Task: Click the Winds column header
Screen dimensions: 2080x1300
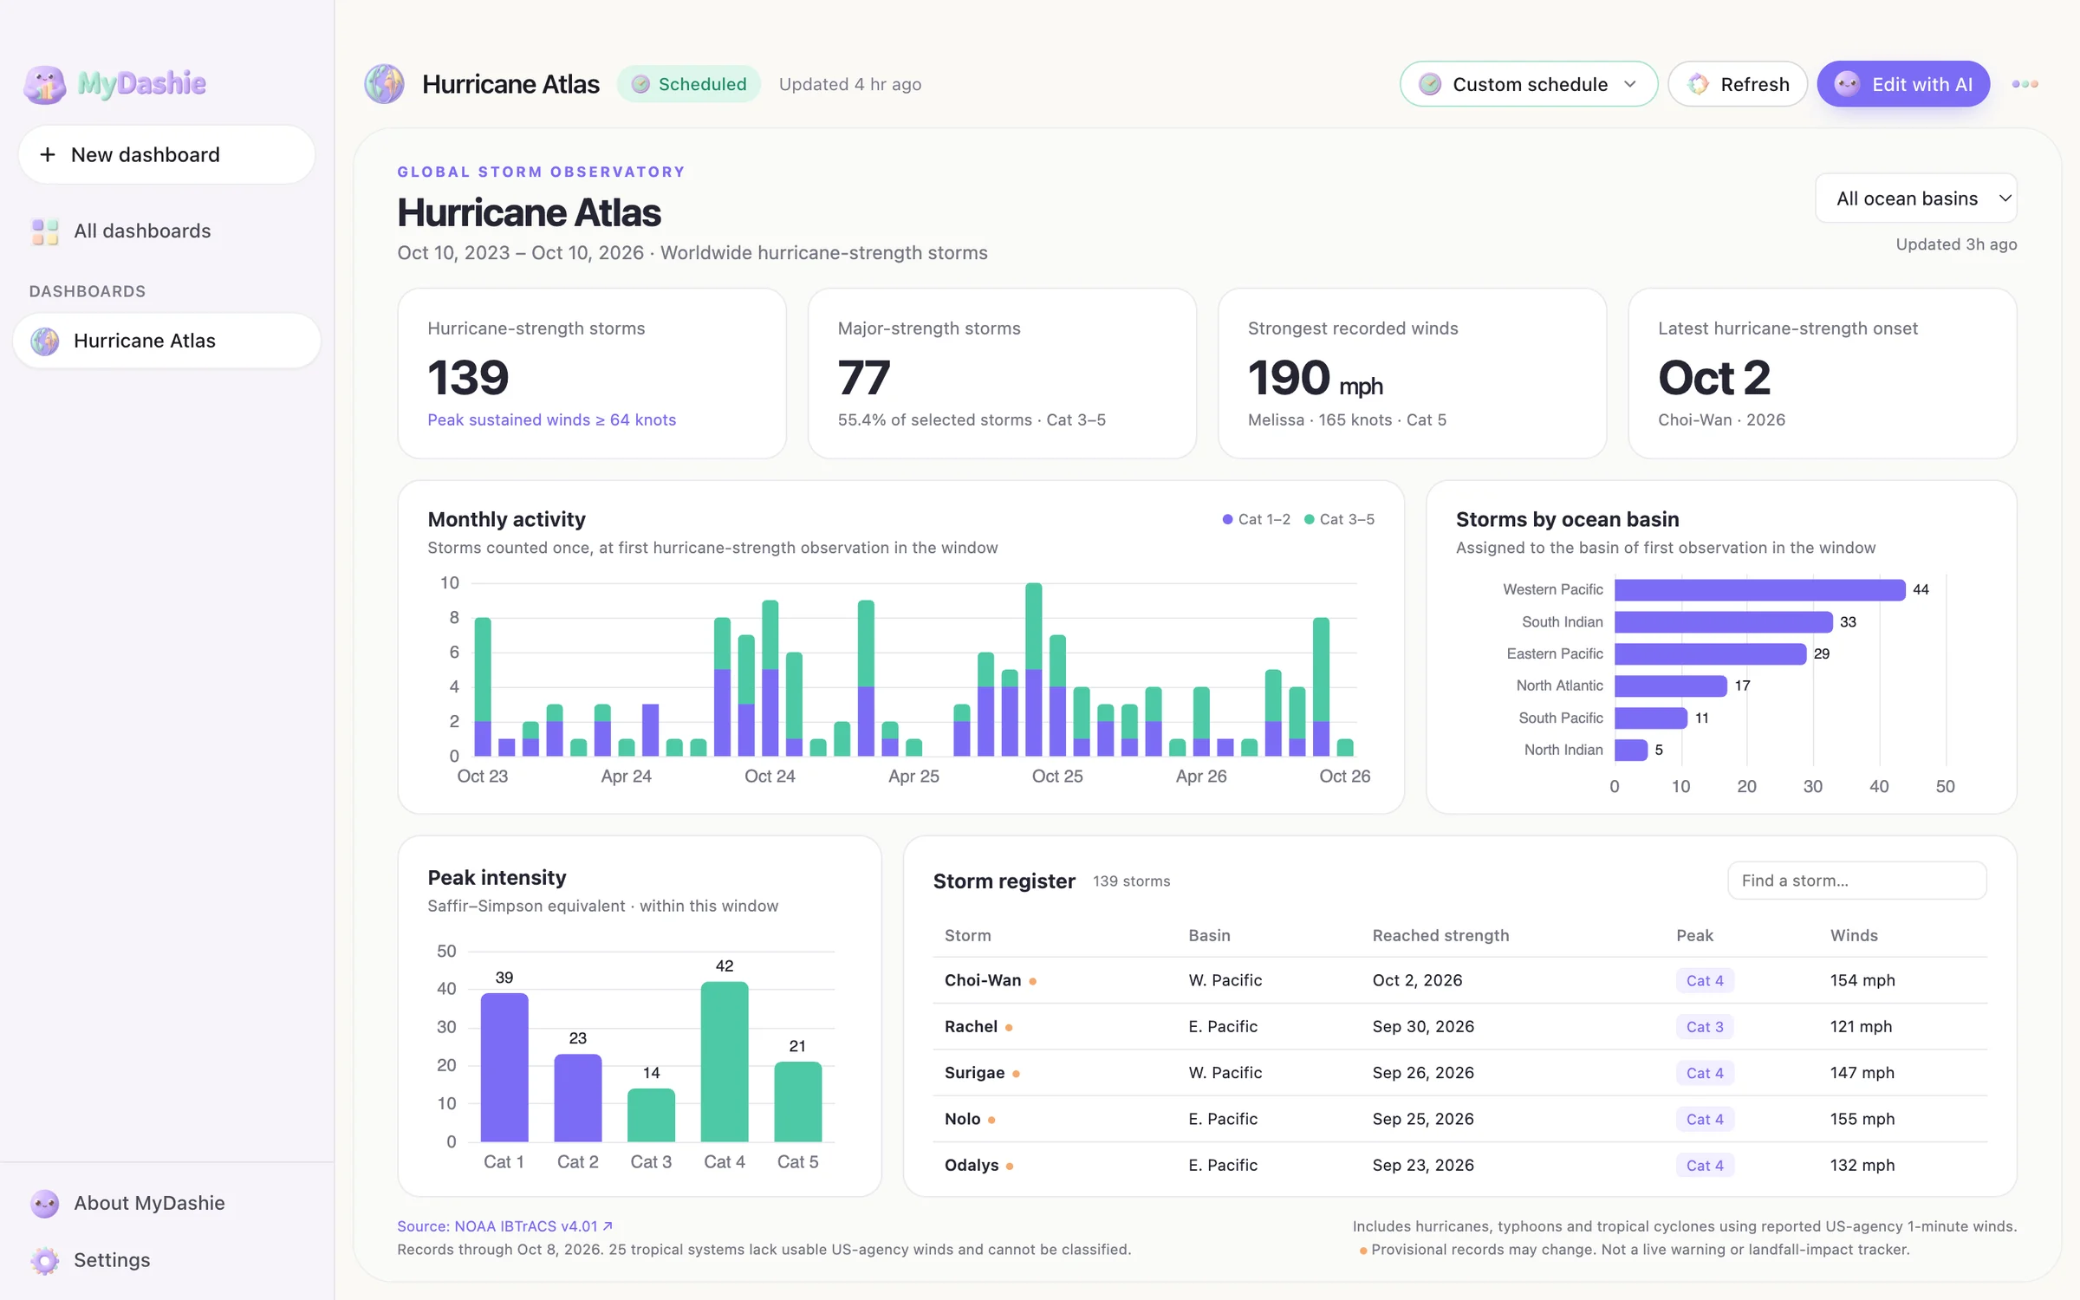Action: [1854, 935]
